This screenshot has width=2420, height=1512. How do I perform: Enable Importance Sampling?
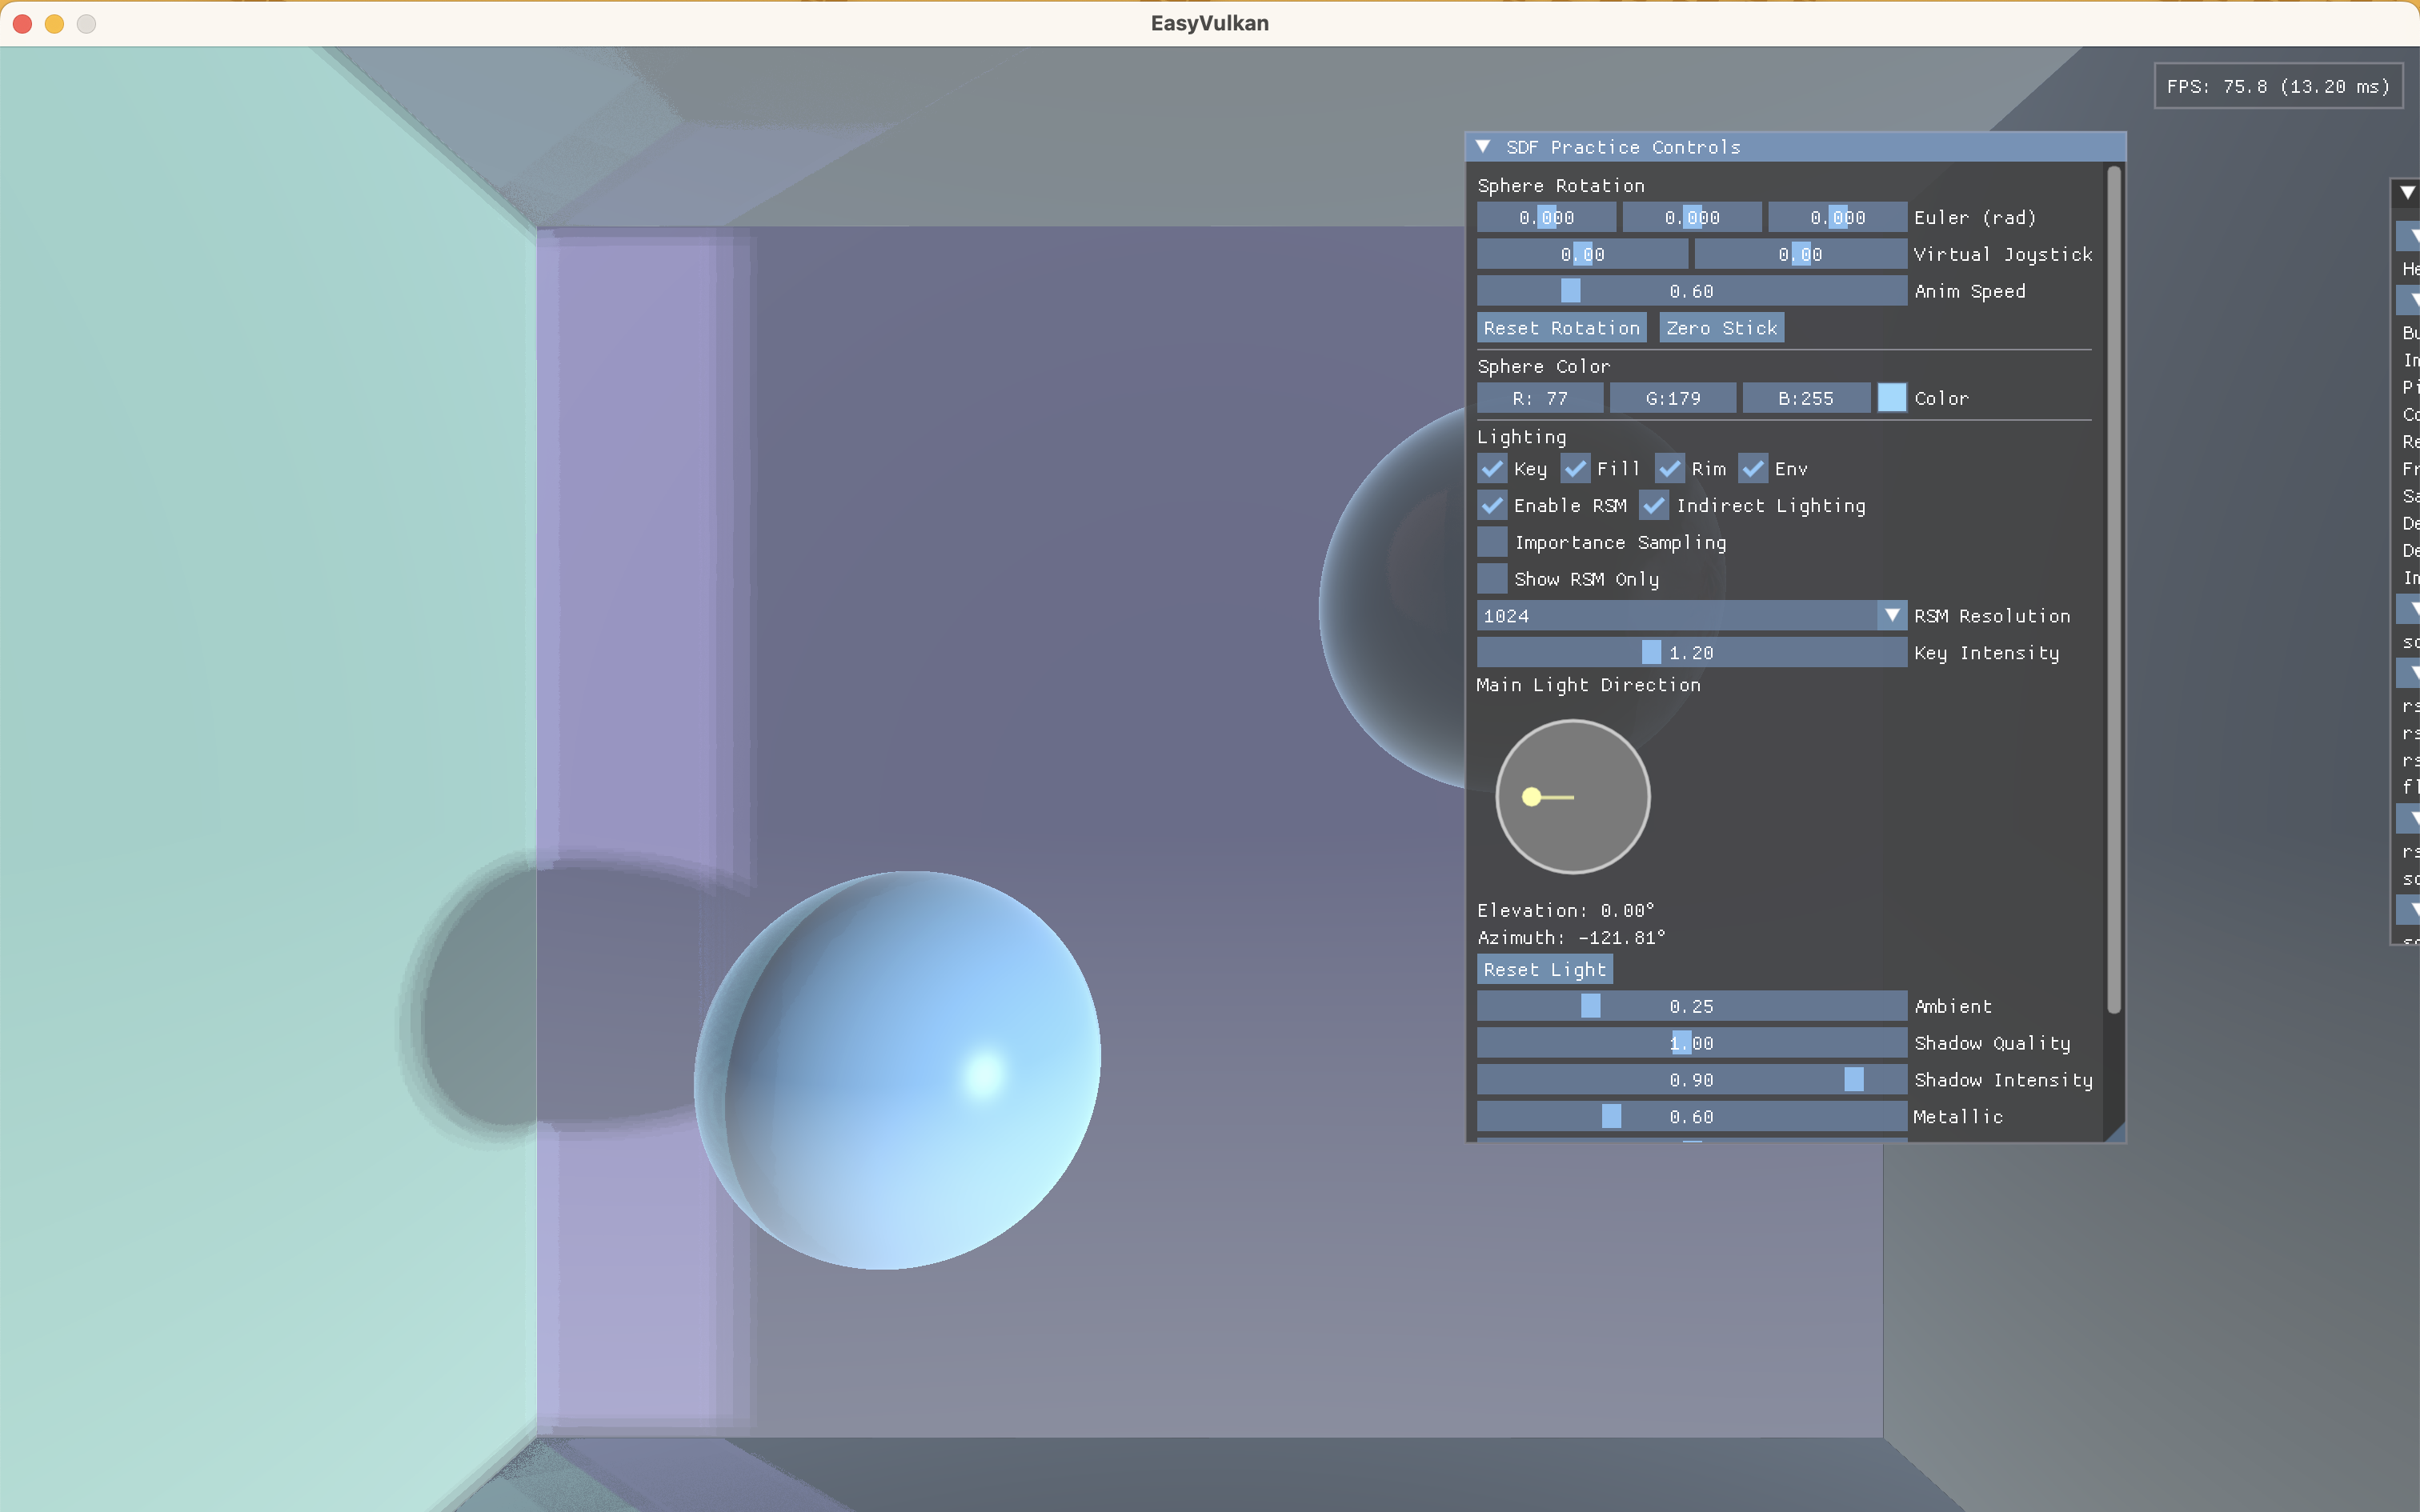(1492, 542)
